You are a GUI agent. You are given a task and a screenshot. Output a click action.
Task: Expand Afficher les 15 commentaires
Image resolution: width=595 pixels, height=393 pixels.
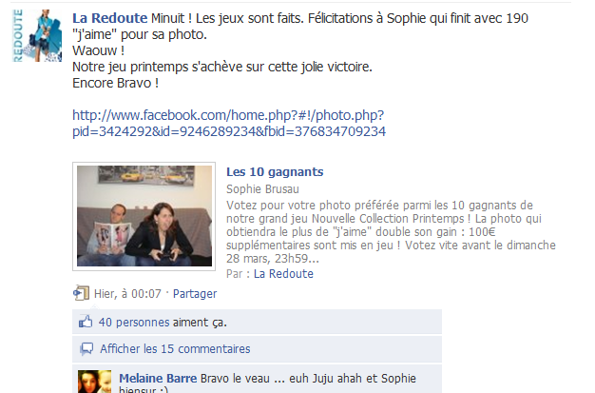175,349
